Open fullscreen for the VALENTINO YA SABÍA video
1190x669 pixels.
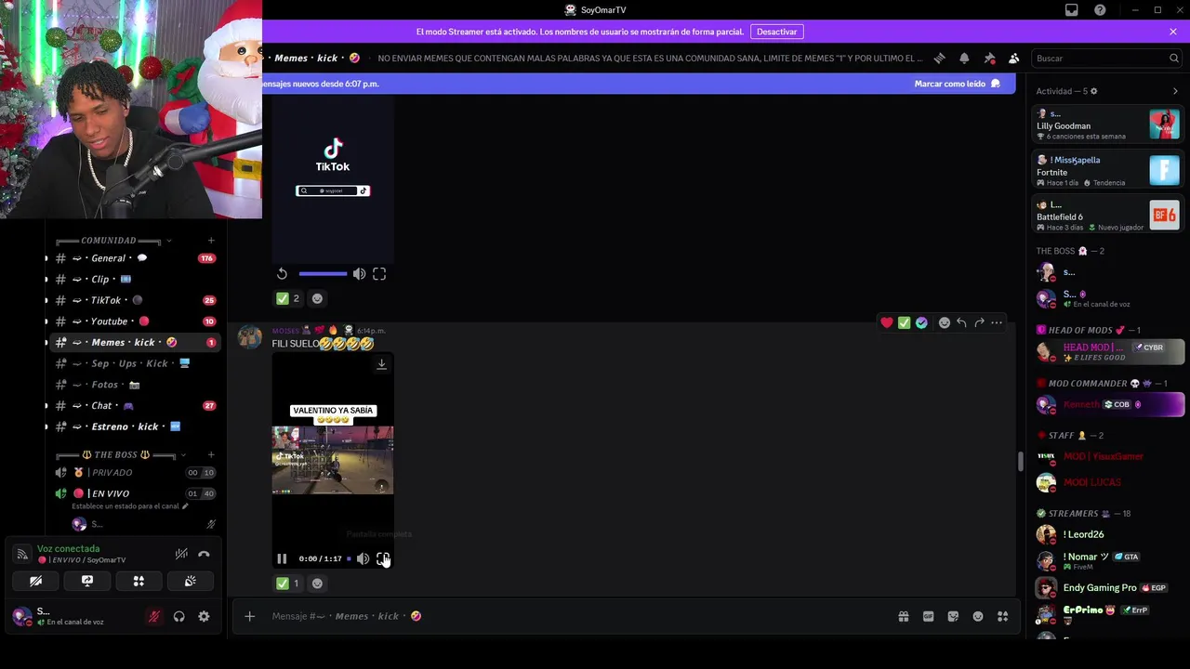click(x=382, y=558)
